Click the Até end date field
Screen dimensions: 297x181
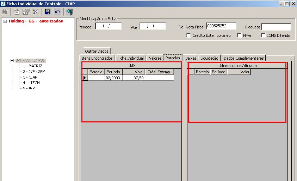pyautogui.click(x=153, y=26)
